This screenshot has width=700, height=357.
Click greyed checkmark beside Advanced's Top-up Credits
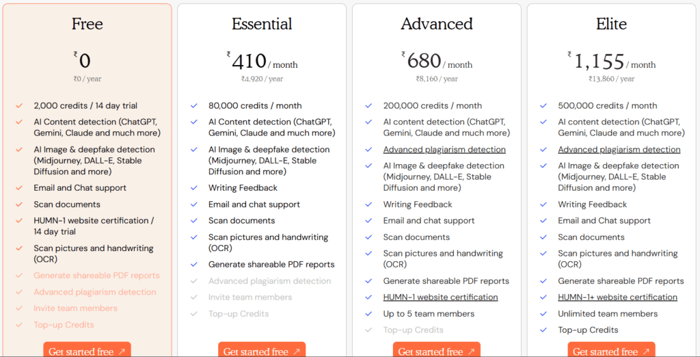pos(368,330)
